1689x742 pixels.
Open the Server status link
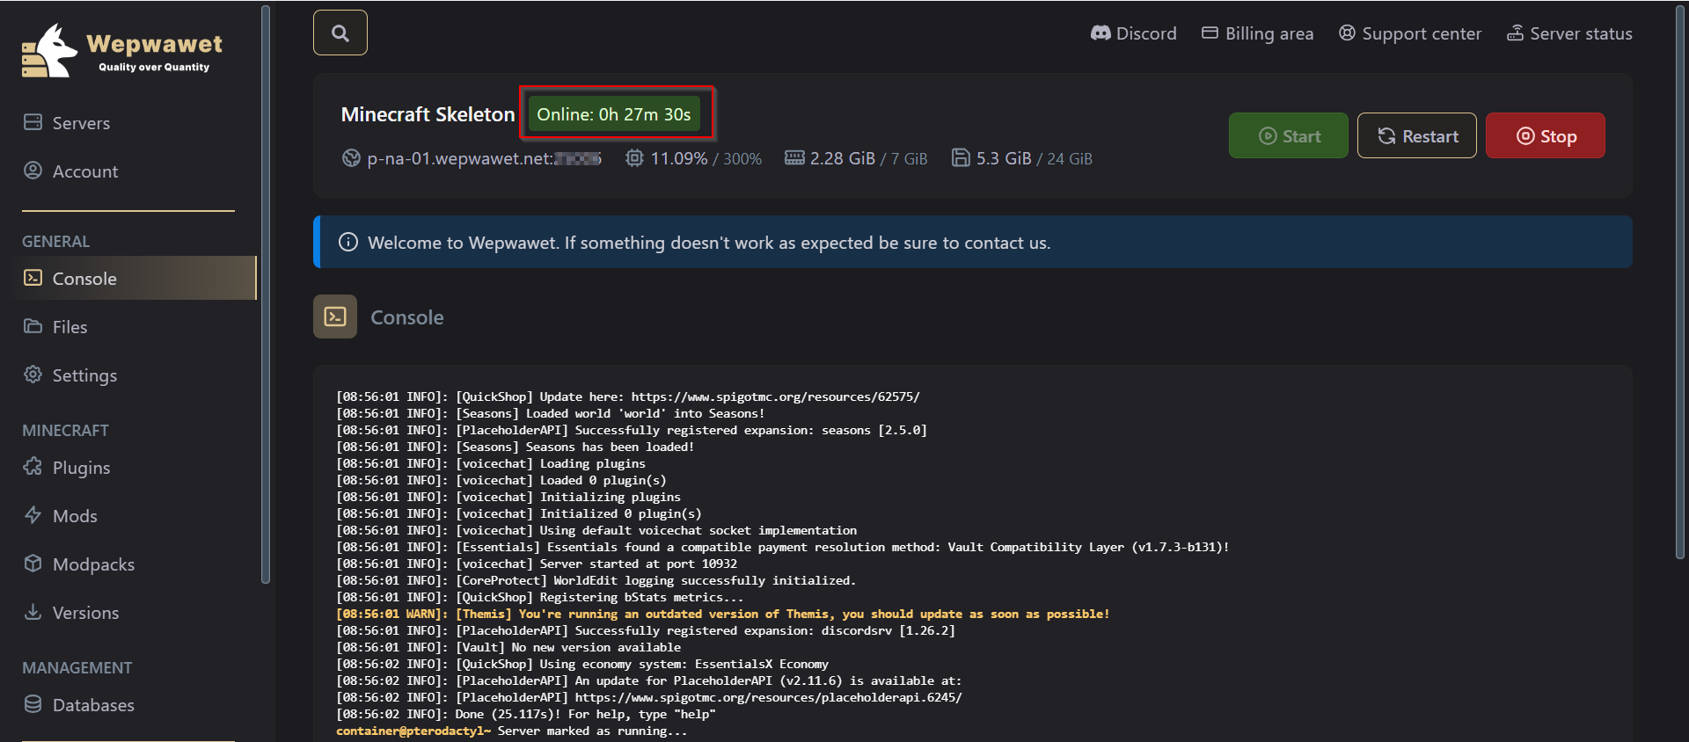(1569, 33)
